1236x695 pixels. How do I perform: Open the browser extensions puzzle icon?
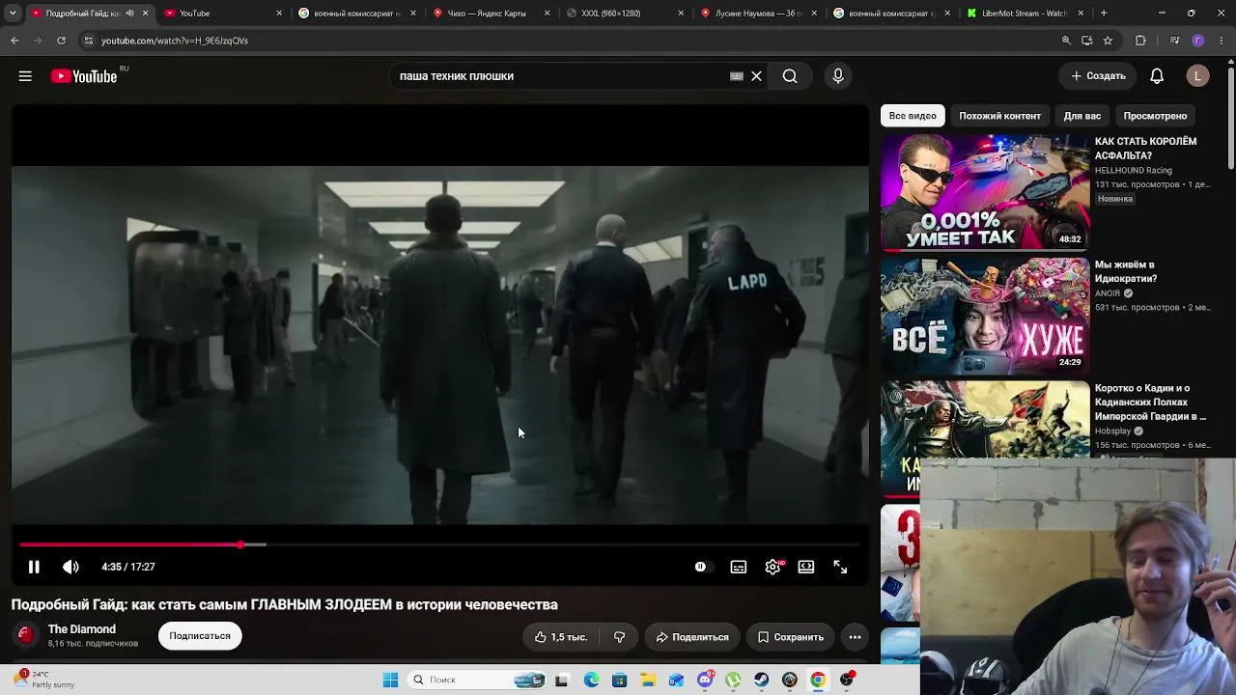click(x=1140, y=41)
